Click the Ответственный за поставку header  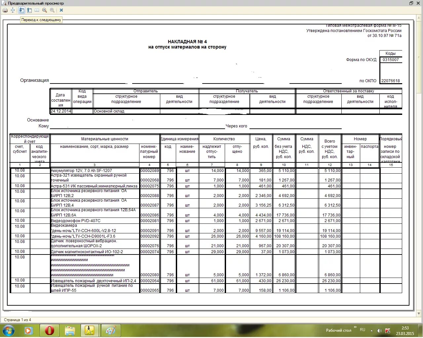click(x=349, y=91)
